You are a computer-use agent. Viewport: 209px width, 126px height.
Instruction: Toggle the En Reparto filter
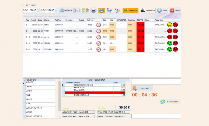coord(131,10)
